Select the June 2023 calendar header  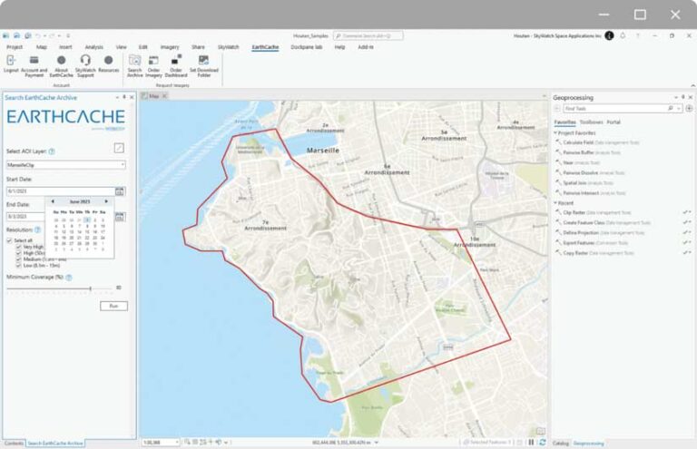click(x=80, y=201)
